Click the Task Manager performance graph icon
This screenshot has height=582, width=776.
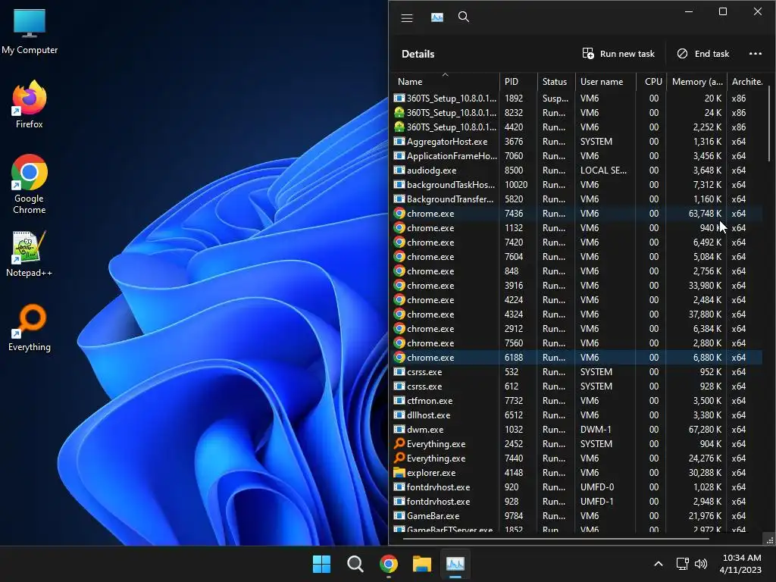click(x=437, y=18)
